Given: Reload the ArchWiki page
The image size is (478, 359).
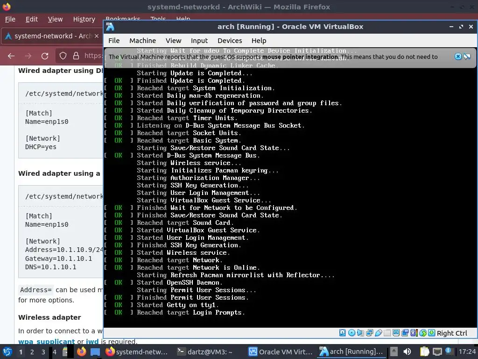Looking at the screenshot, I should click(x=45, y=56).
